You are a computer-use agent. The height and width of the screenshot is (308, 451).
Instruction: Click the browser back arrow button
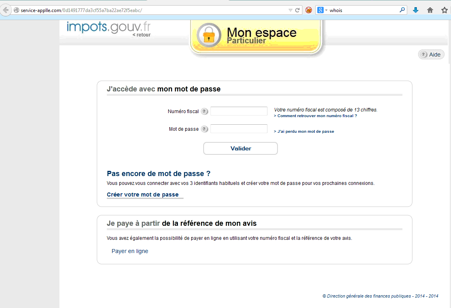[6, 10]
